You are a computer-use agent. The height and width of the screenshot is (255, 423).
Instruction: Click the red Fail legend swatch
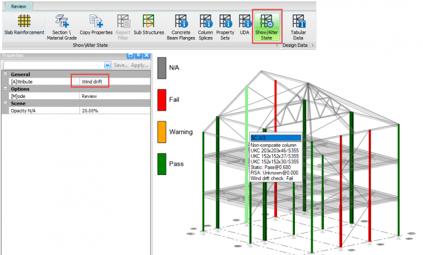[x=162, y=100]
